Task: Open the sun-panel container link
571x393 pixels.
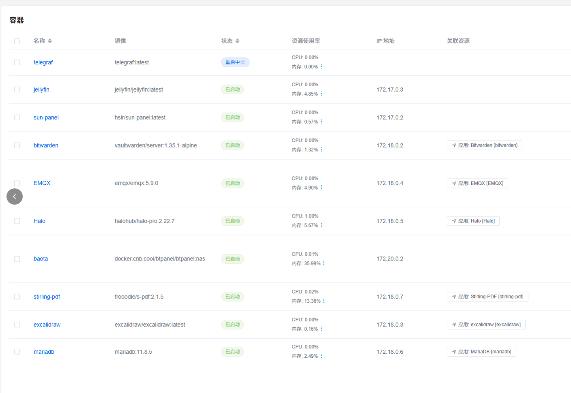Action: (46, 117)
